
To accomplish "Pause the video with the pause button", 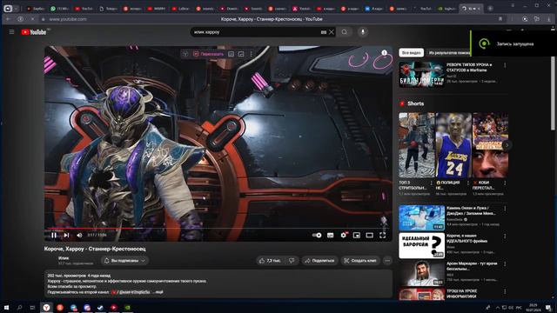I will (x=54, y=235).
